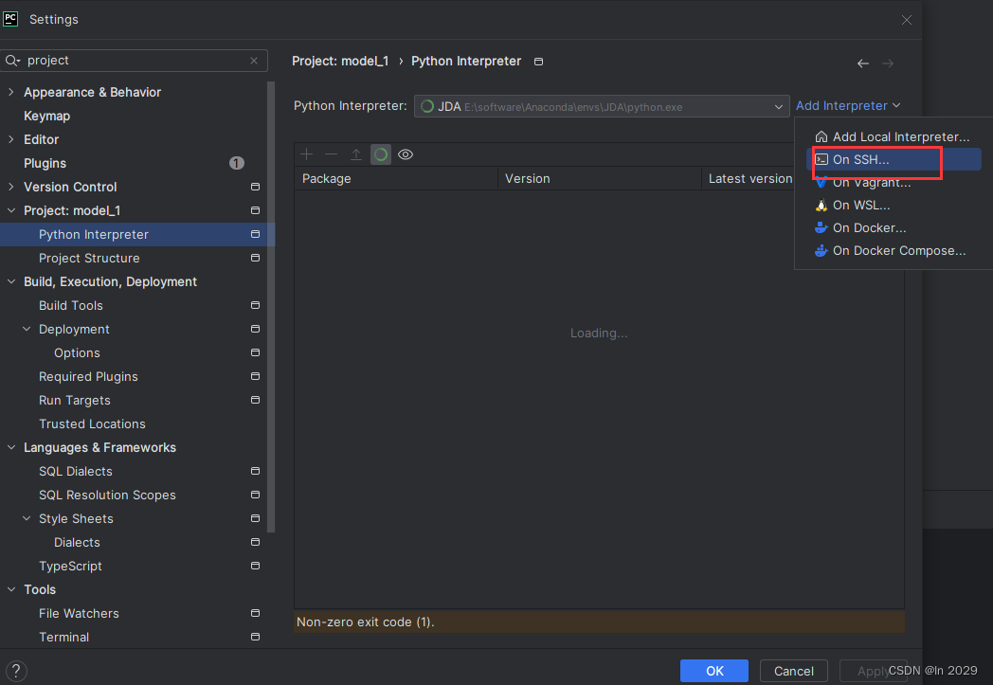Close the Settings dialog
This screenshot has height=685, width=993.
(906, 20)
